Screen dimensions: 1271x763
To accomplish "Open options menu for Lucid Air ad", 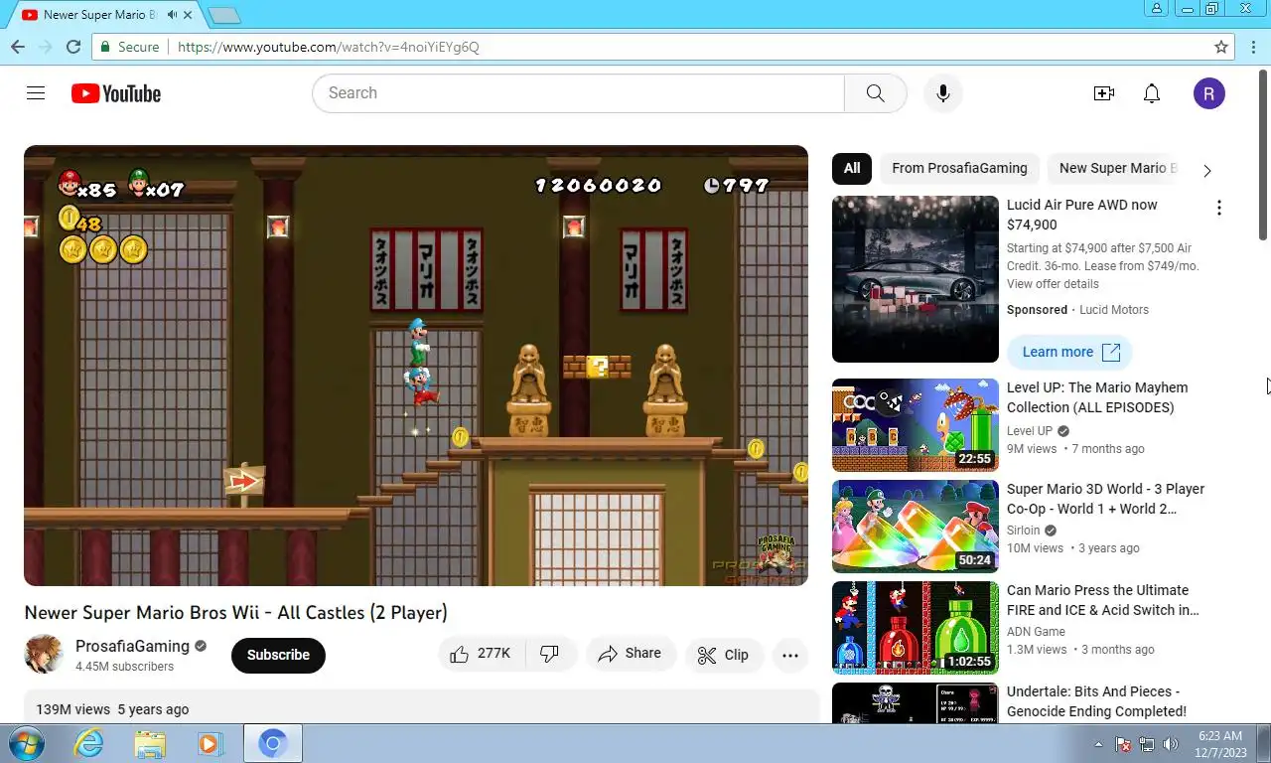I will pyautogui.click(x=1219, y=208).
